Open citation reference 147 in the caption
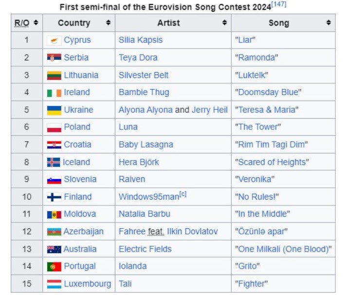Image resolution: width=348 pixels, height=295 pixels. (279, 5)
